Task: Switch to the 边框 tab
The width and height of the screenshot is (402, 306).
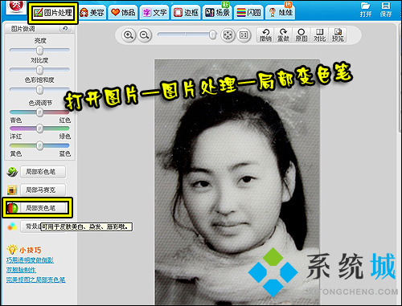Action: tap(186, 13)
